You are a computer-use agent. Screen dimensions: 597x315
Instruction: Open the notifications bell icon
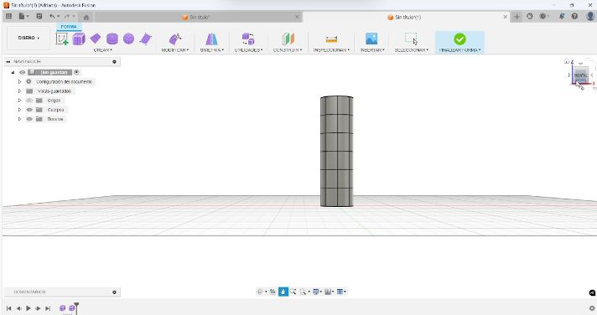[562, 17]
